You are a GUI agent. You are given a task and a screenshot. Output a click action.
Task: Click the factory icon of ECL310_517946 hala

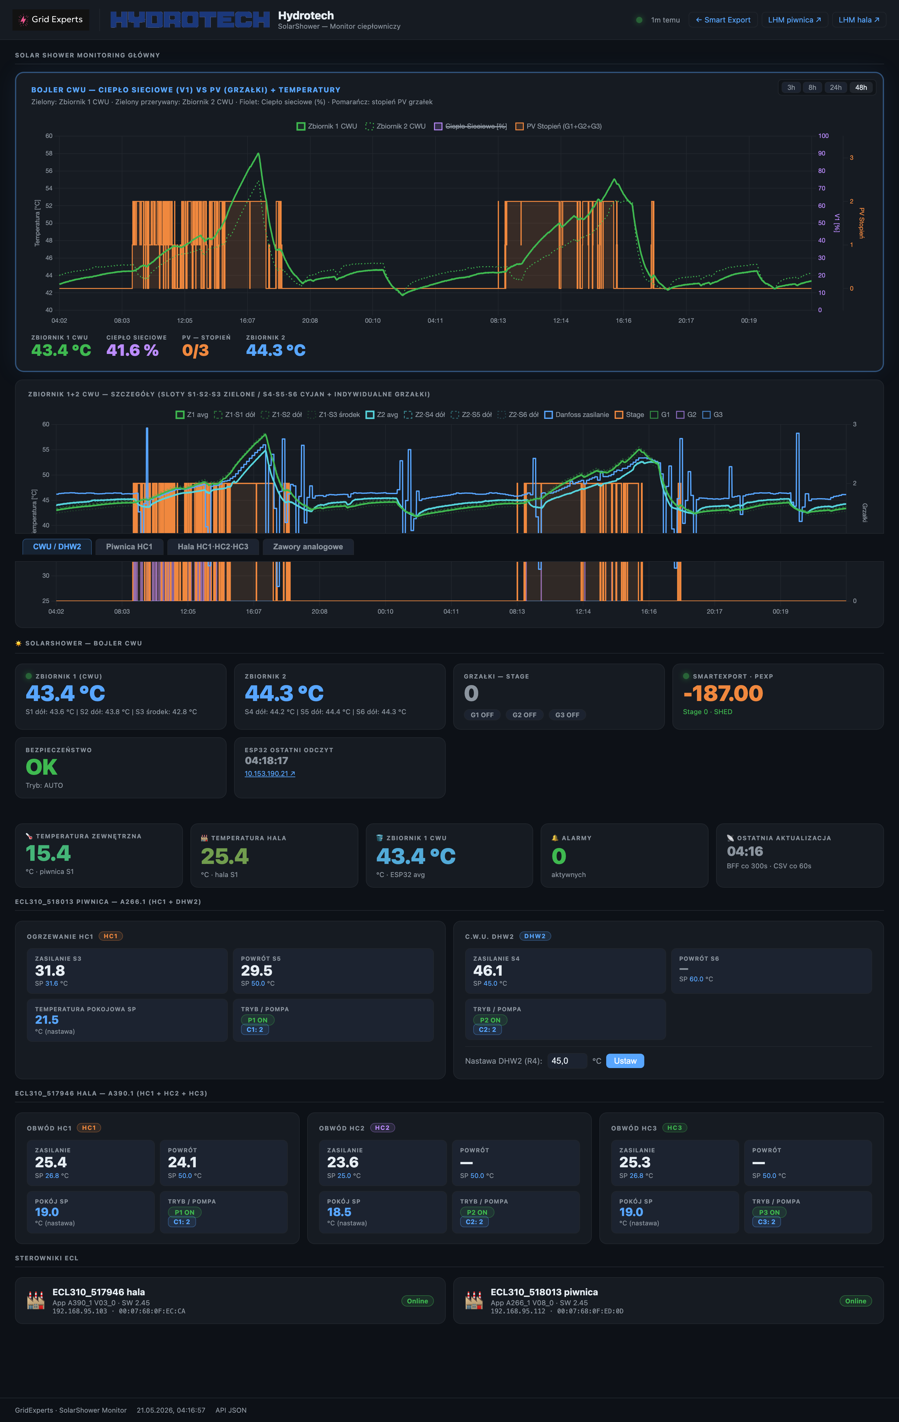36,1300
